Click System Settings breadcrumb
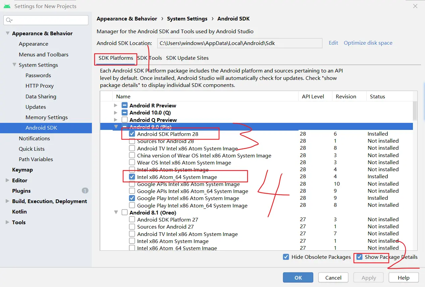This screenshot has height=287, width=425. 187,19
